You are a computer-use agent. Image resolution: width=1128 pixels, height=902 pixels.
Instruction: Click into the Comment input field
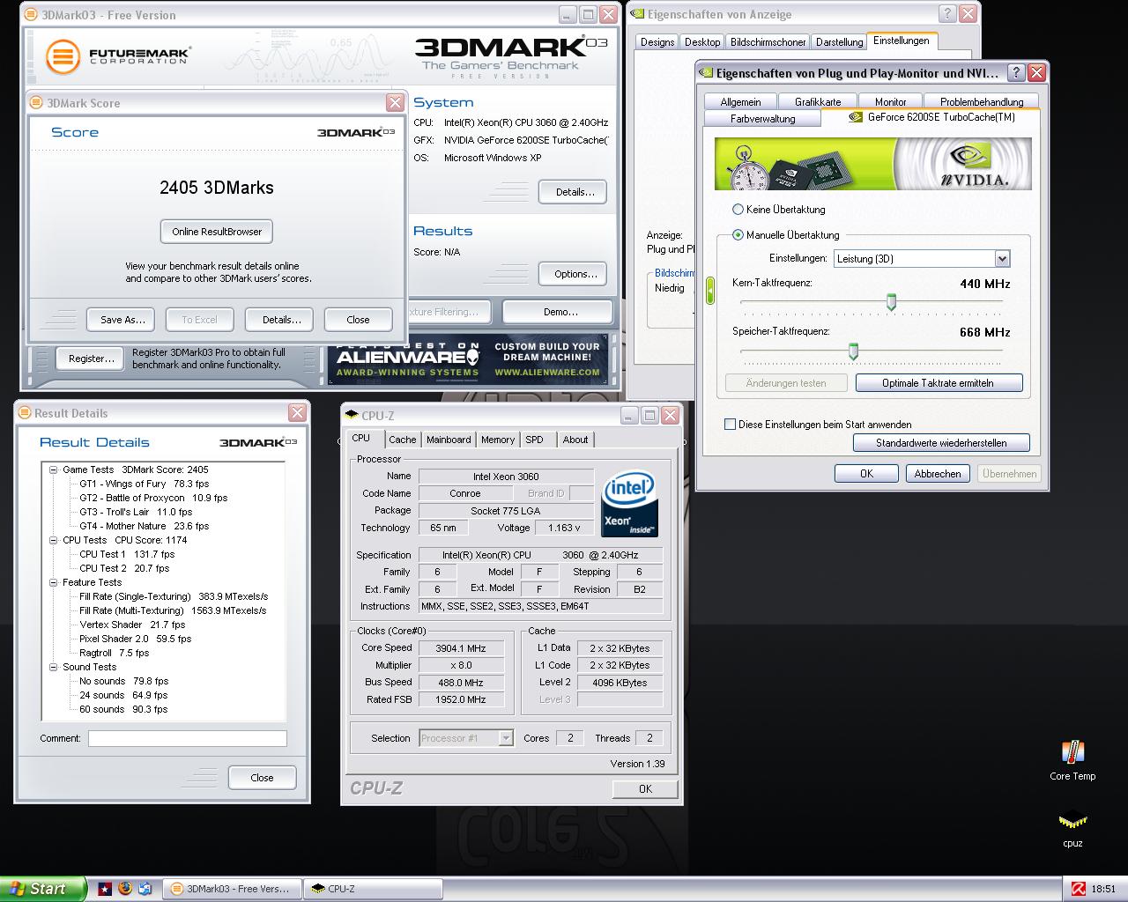[187, 738]
